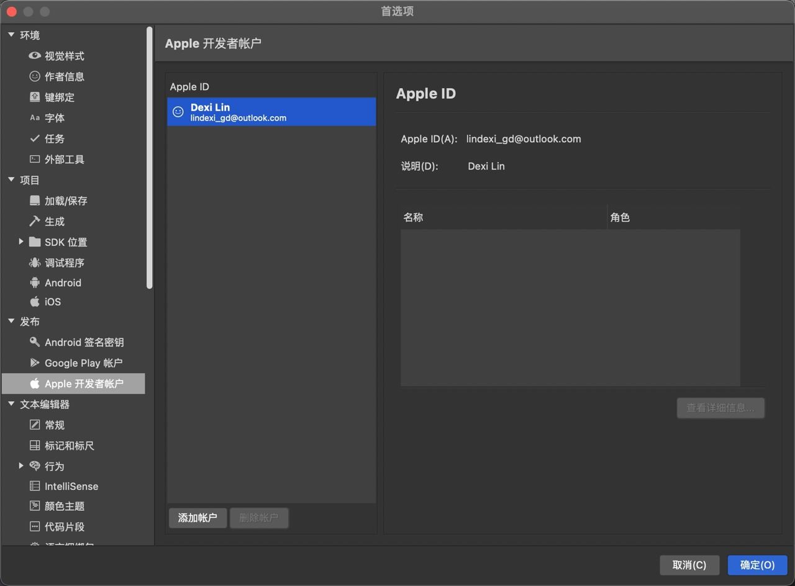
Task: Select the 任务 checkmark icon
Action: pos(35,138)
